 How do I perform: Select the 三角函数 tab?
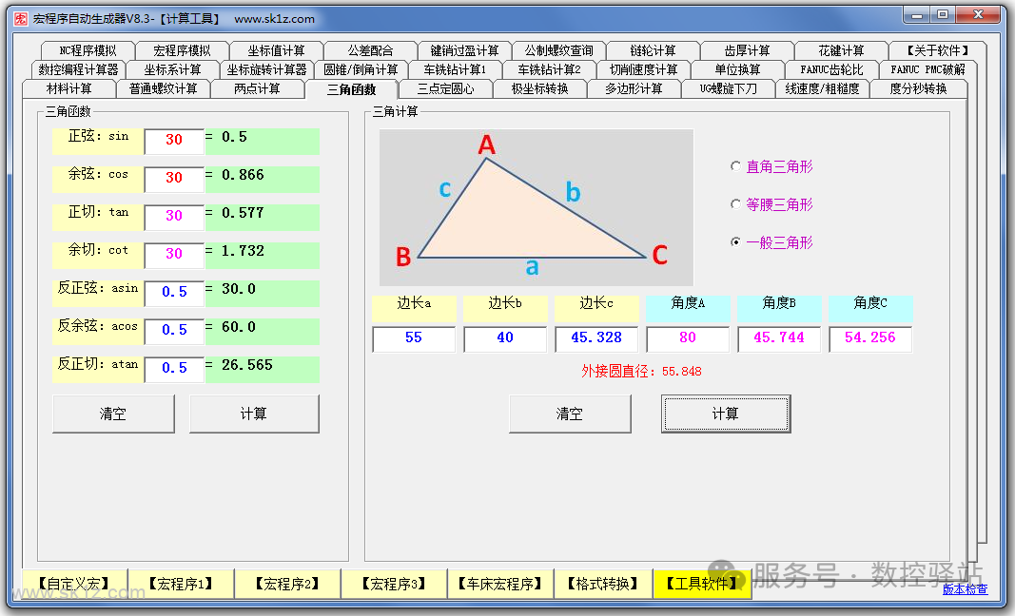click(x=352, y=89)
